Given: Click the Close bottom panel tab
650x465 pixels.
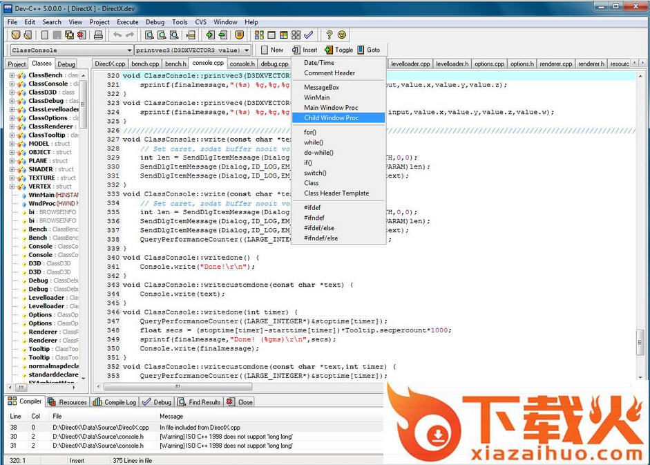Looking at the screenshot, I should pyautogui.click(x=240, y=402).
